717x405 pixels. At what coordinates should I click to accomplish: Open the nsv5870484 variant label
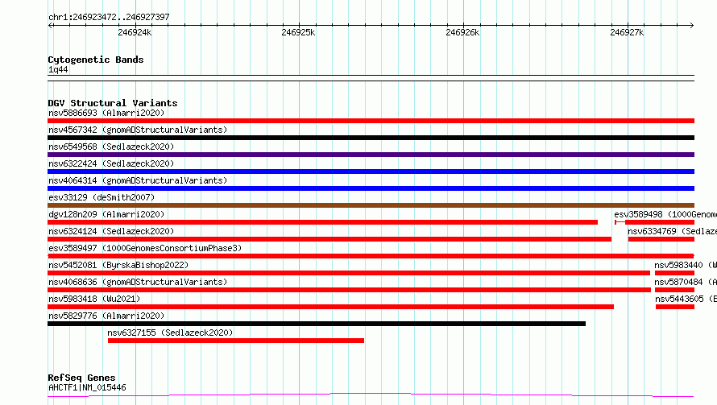click(x=686, y=282)
